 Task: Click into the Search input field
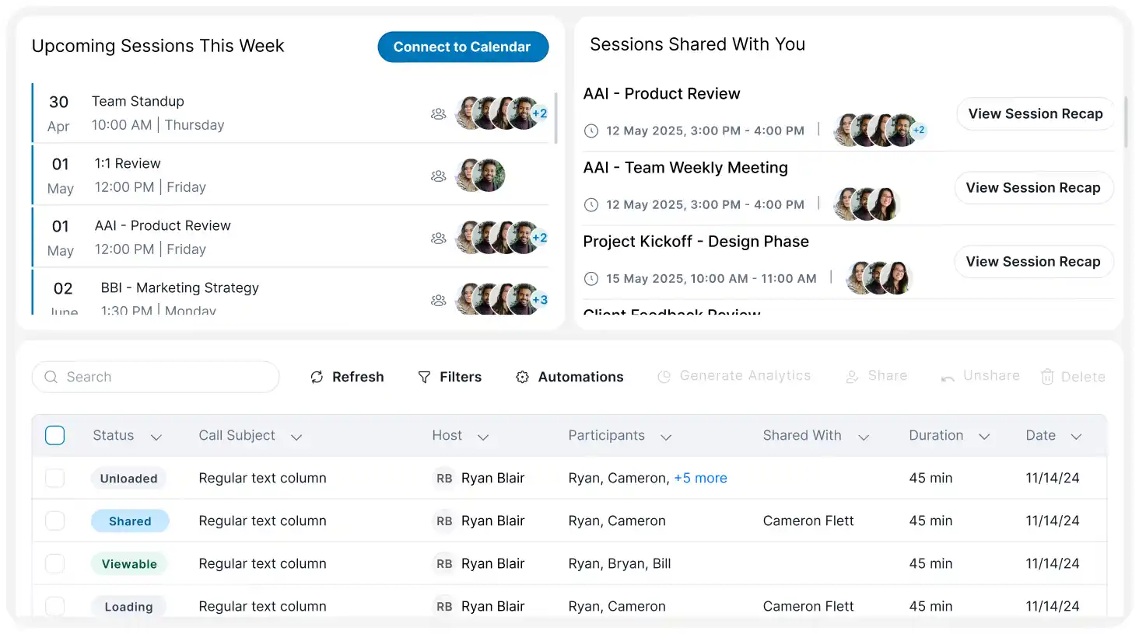point(163,377)
